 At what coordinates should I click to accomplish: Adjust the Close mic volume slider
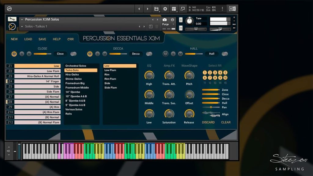(x=42, y=54)
